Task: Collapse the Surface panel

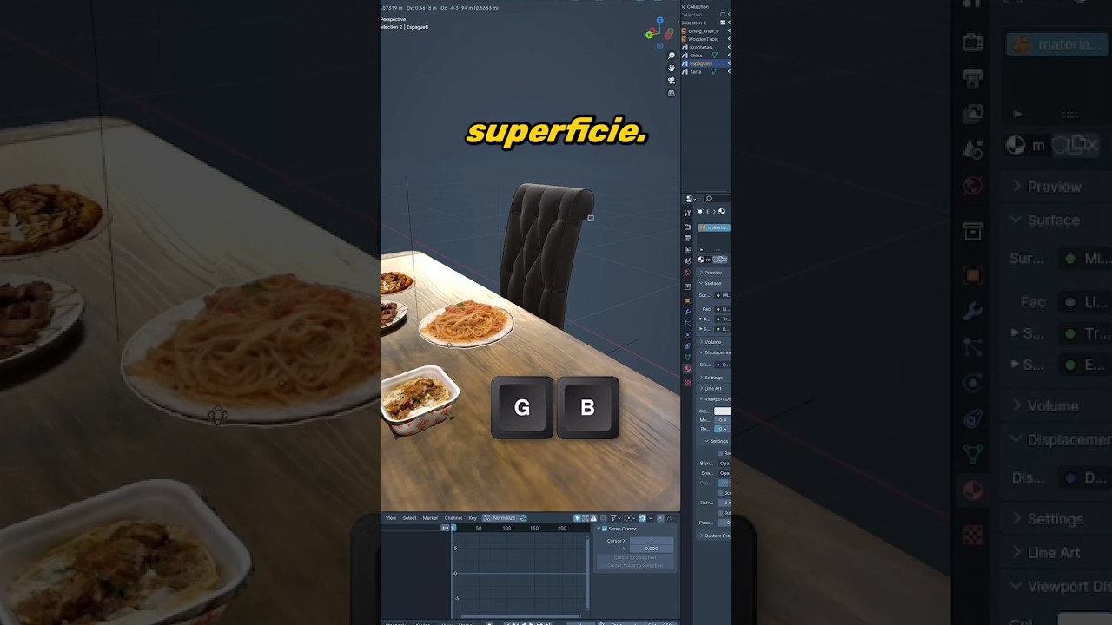Action: point(712,283)
